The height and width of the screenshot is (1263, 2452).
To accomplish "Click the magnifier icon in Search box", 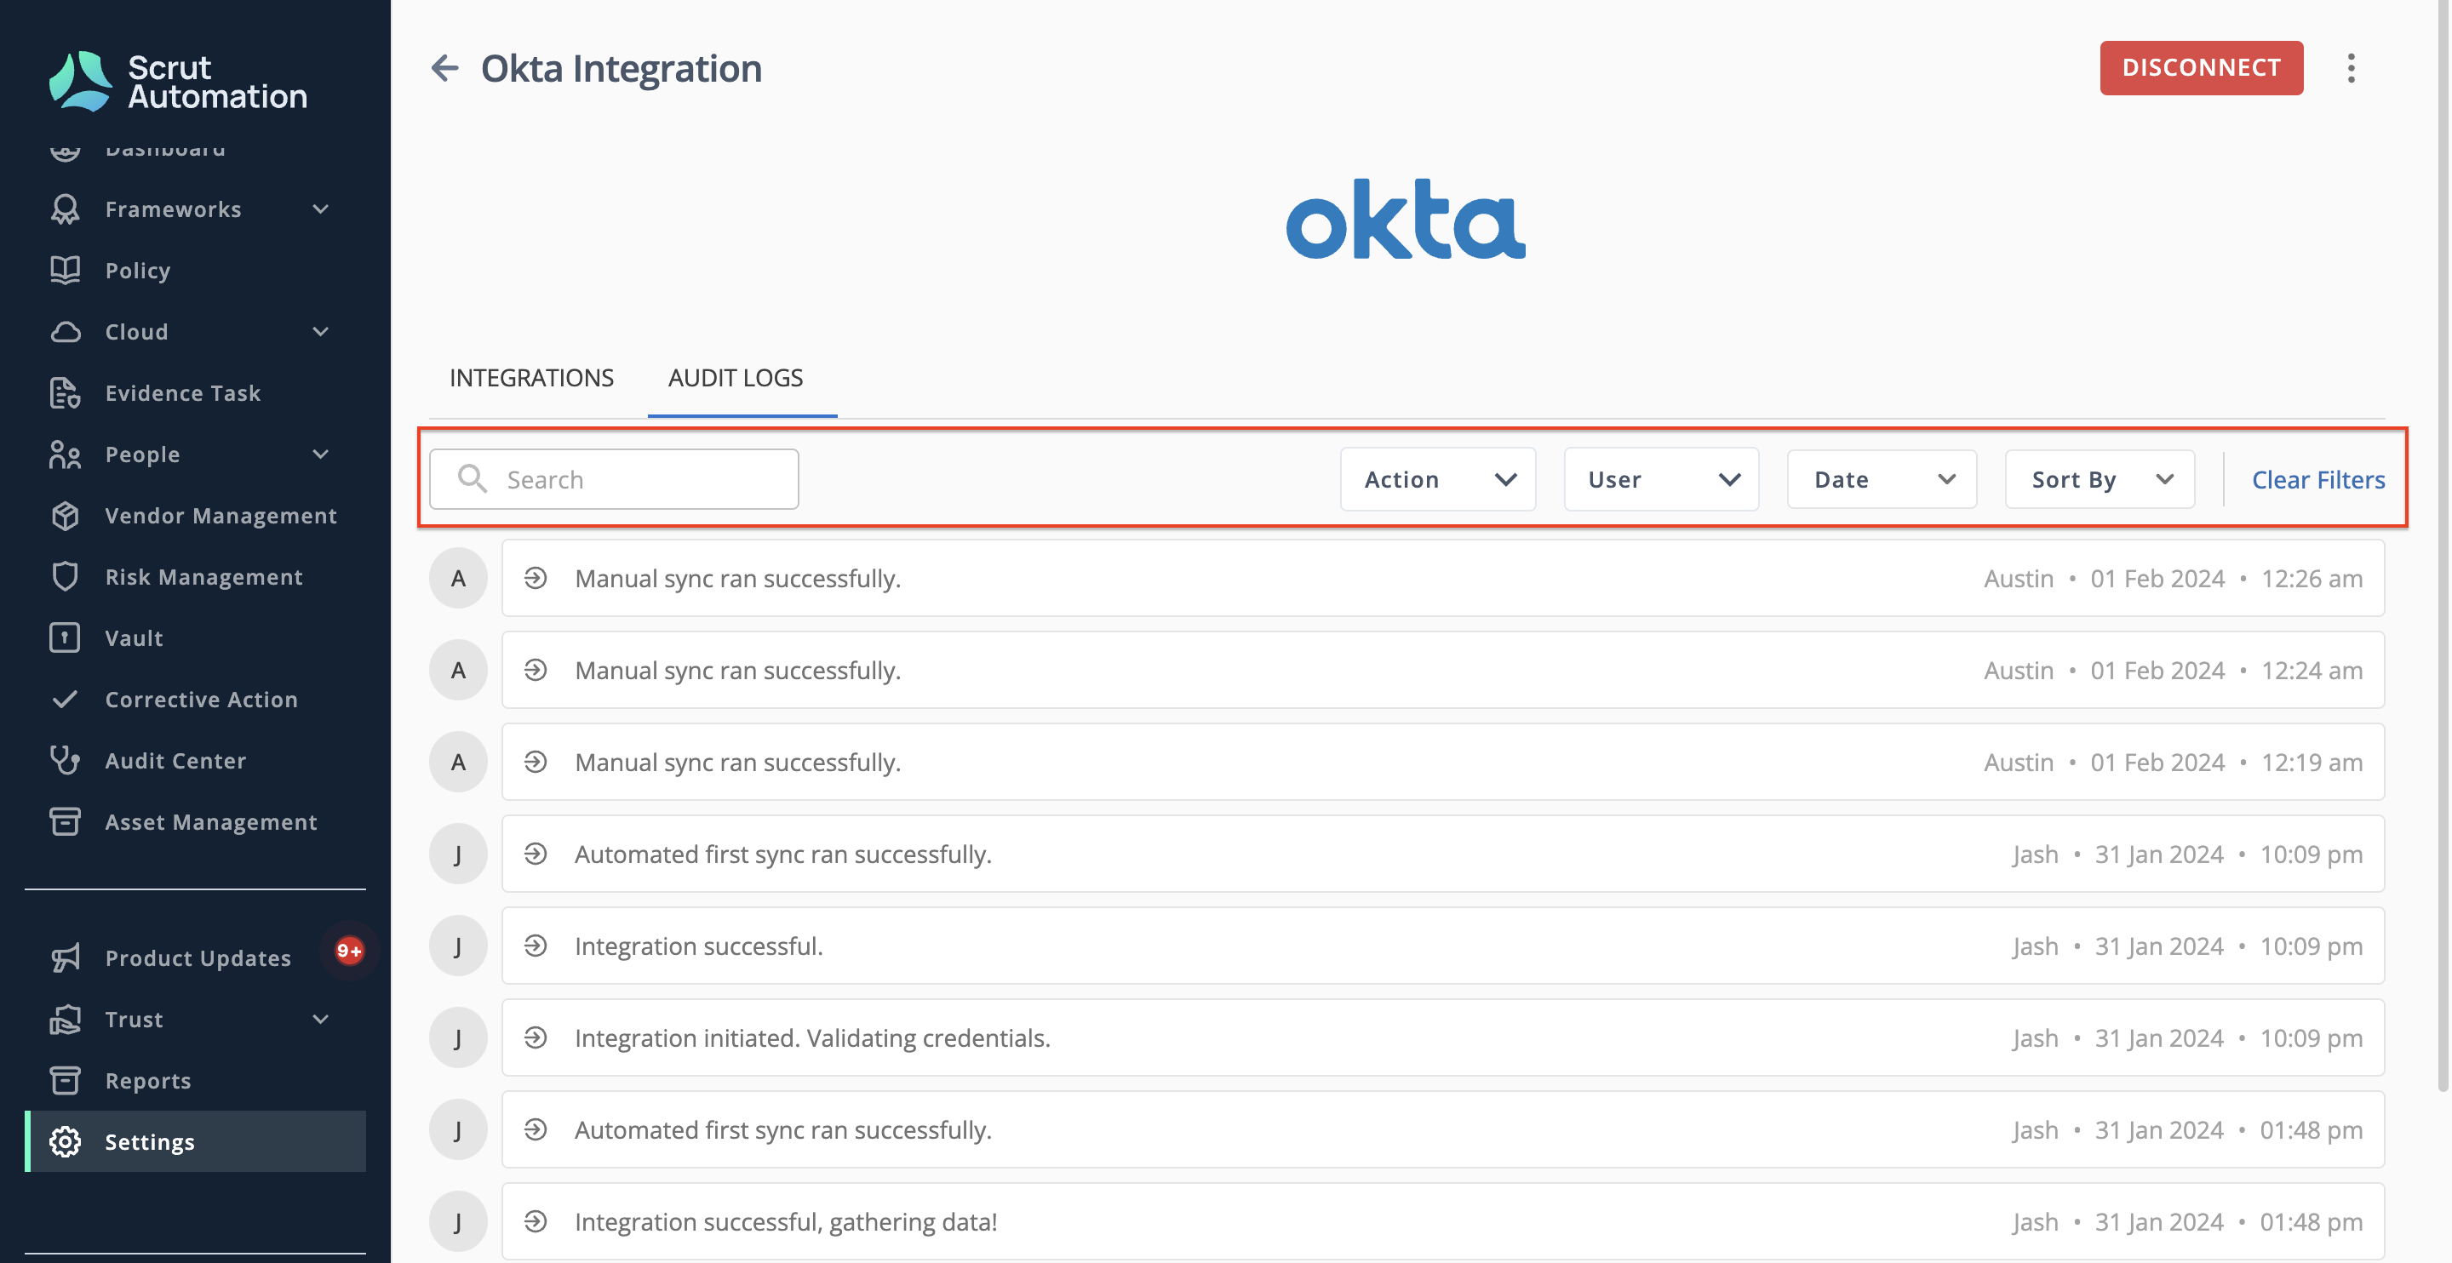I will [473, 479].
